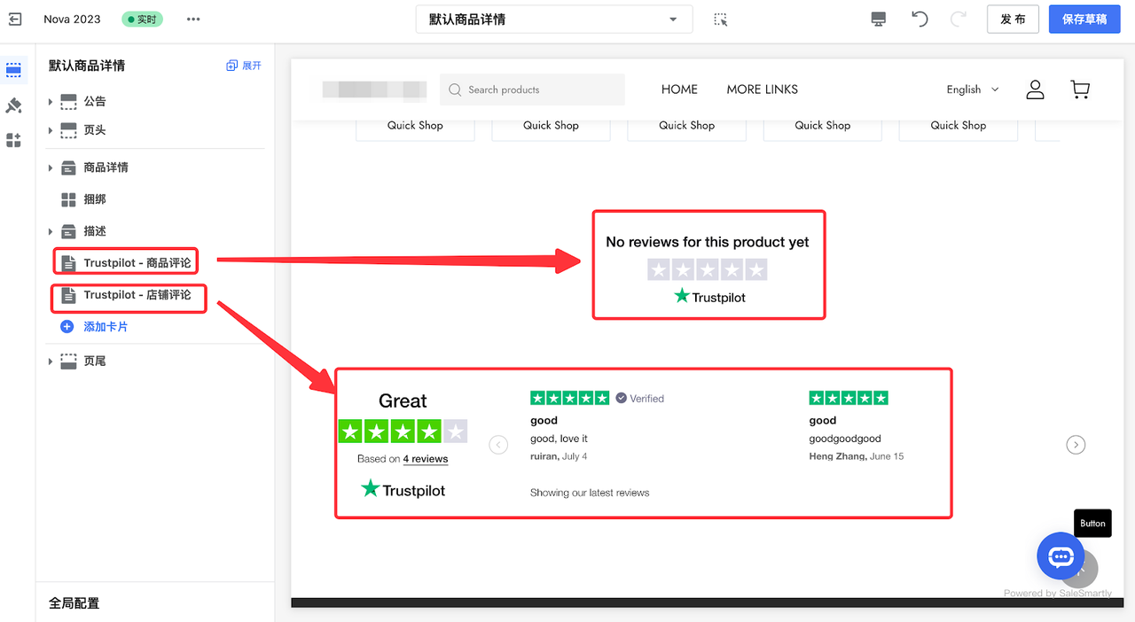This screenshot has width=1135, height=622.
Task: Open the 4 reviews link
Action: click(426, 459)
